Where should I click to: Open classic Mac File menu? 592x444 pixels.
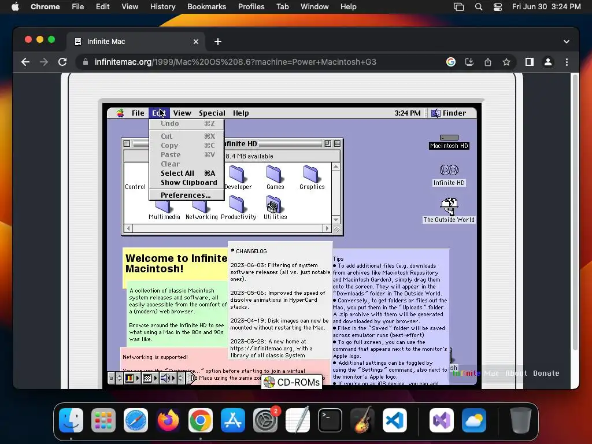[x=138, y=113]
